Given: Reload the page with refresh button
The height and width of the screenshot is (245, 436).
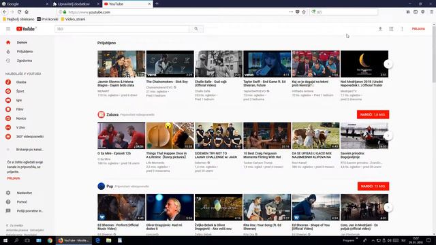Looking at the screenshot, I should (x=19, y=12).
